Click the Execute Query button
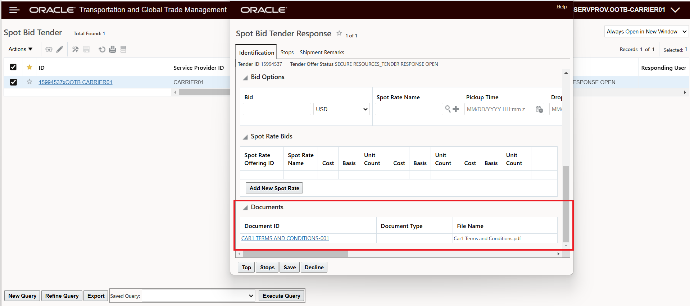The width and height of the screenshot is (690, 306). pyautogui.click(x=281, y=296)
